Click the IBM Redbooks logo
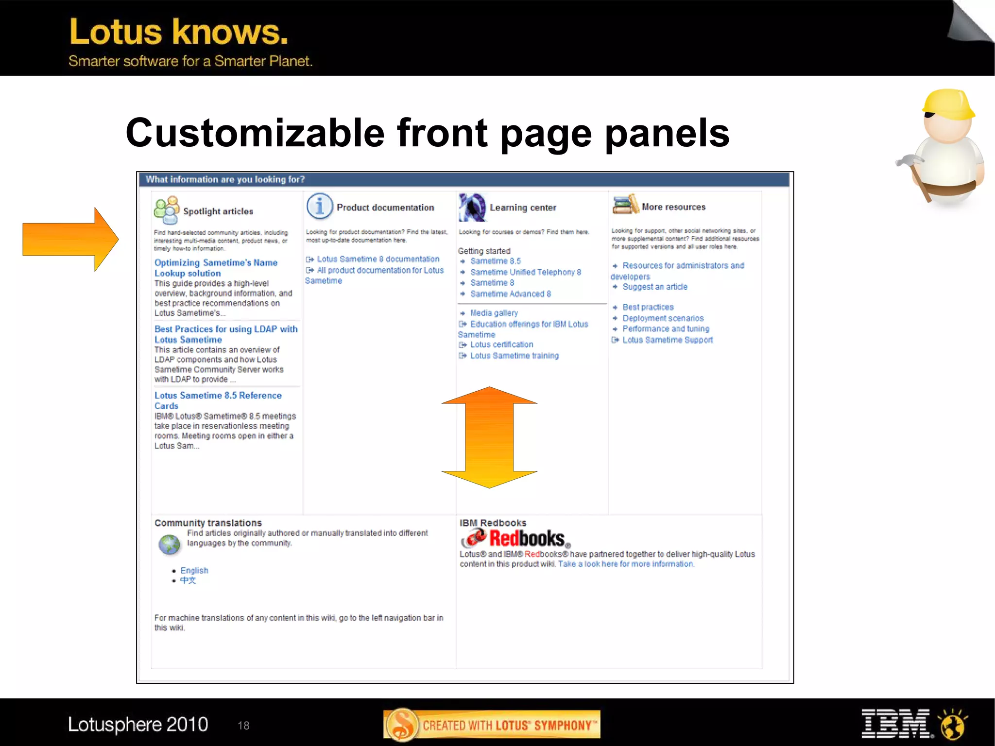 (x=515, y=538)
